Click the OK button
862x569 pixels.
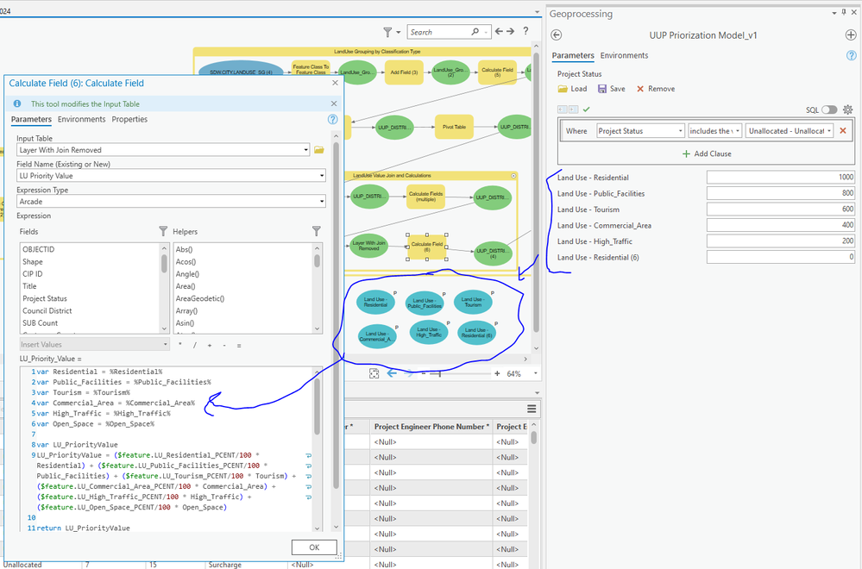click(314, 547)
